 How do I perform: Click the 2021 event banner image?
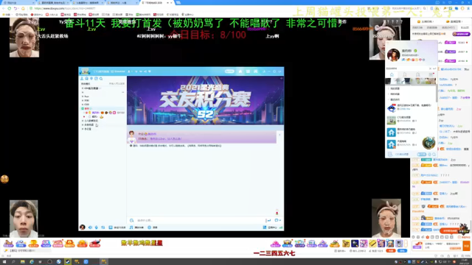[x=205, y=100]
